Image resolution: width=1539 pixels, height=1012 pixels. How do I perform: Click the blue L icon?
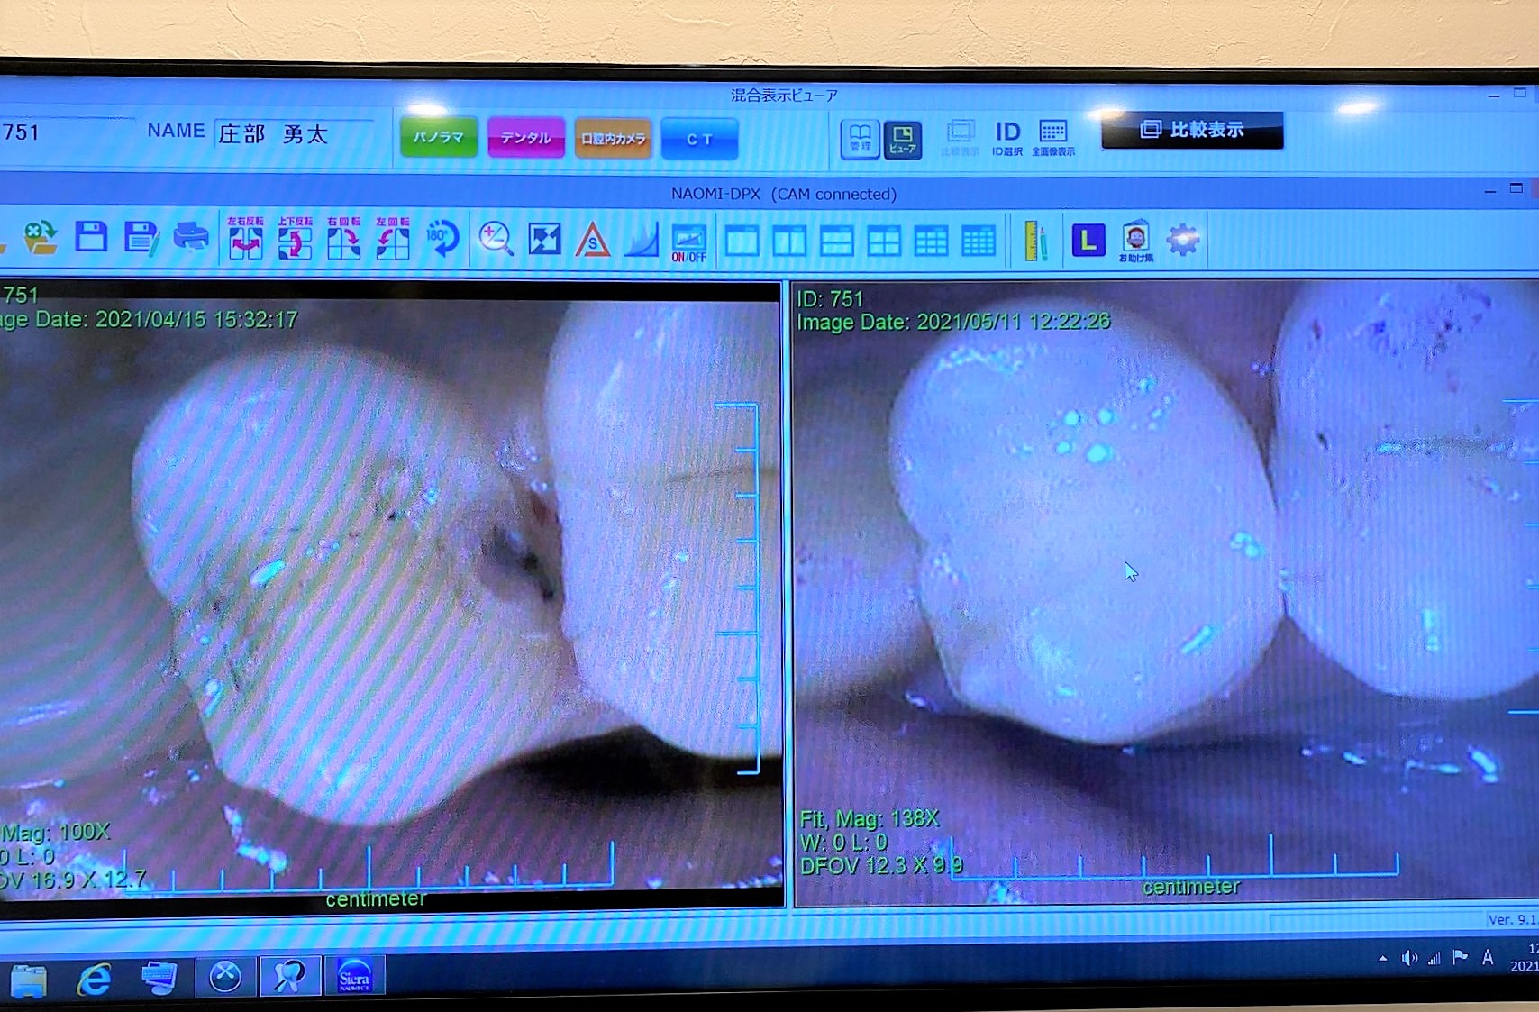tap(1088, 240)
